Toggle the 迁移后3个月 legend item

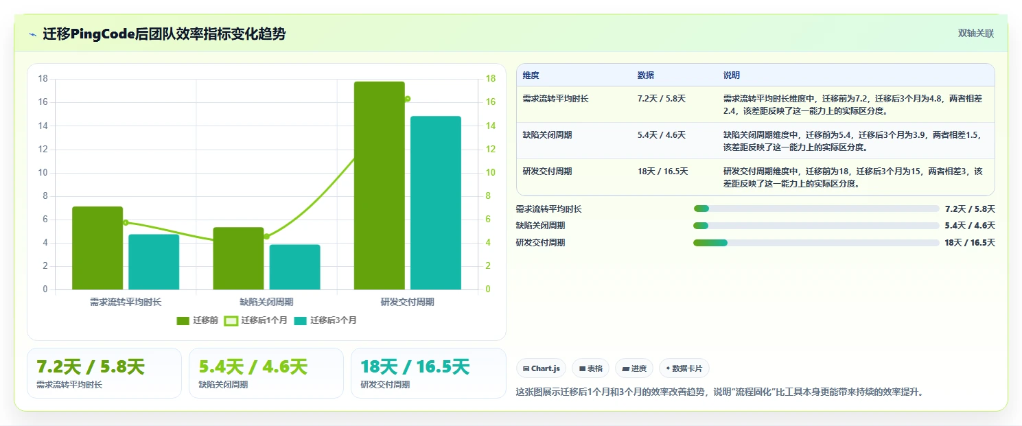point(325,320)
